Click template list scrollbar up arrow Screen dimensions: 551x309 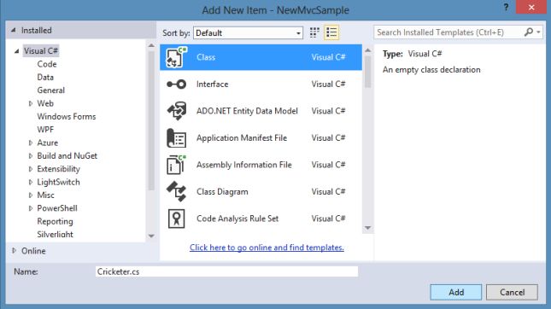tap(367, 50)
